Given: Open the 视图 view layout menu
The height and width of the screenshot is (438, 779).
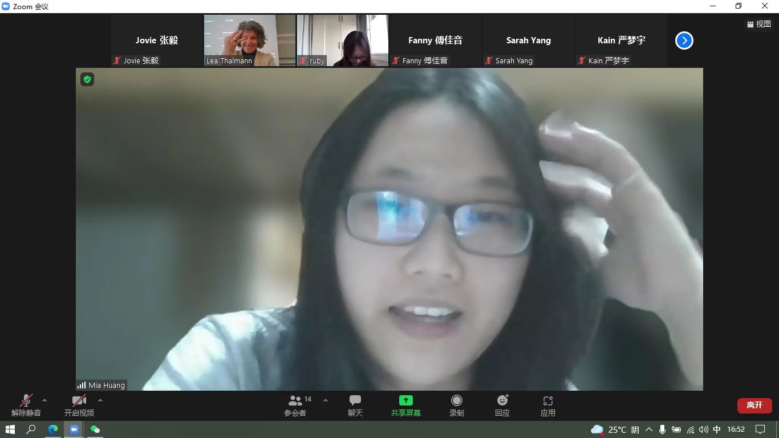Looking at the screenshot, I should tap(759, 24).
